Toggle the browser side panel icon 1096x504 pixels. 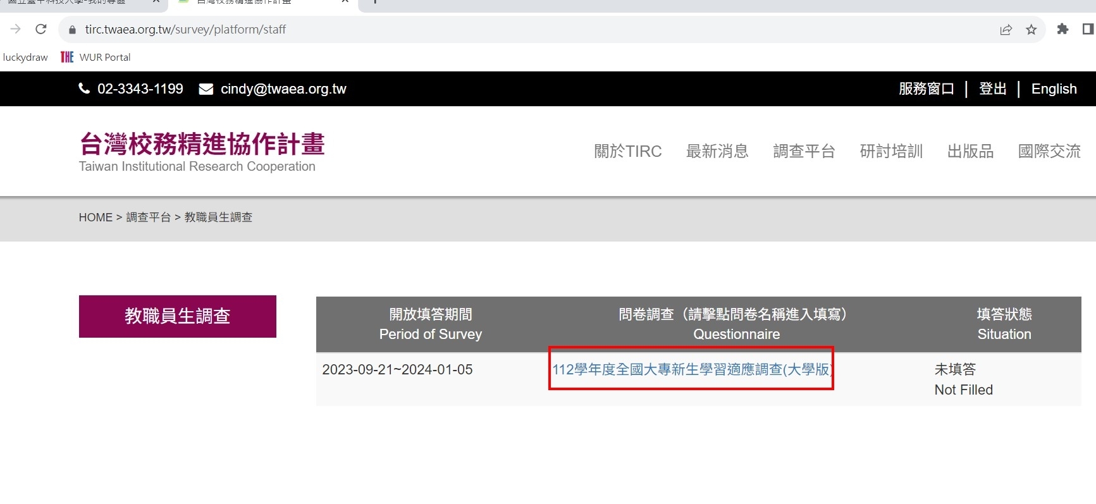pyautogui.click(x=1088, y=29)
